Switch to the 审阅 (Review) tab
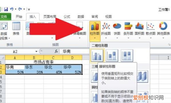 pos(95,17)
